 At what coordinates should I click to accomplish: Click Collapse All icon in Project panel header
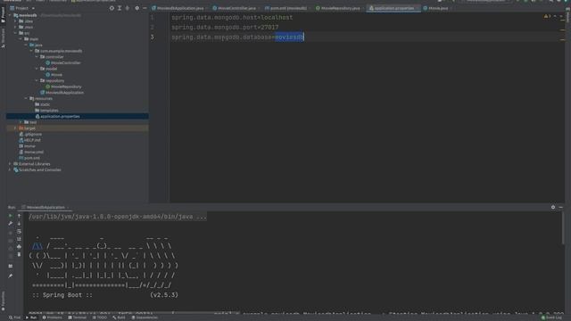pyautogui.click(x=127, y=8)
